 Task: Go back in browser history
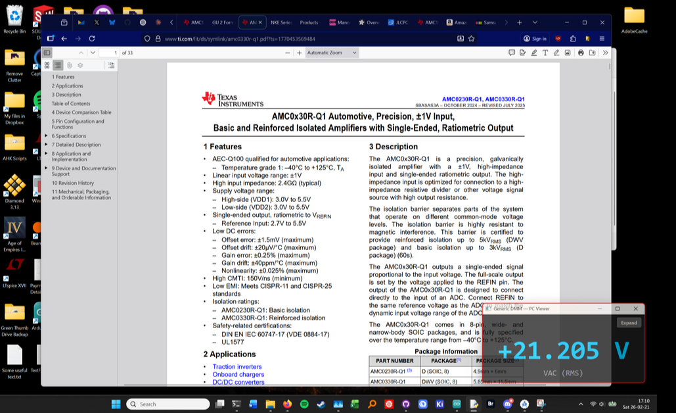pos(64,38)
